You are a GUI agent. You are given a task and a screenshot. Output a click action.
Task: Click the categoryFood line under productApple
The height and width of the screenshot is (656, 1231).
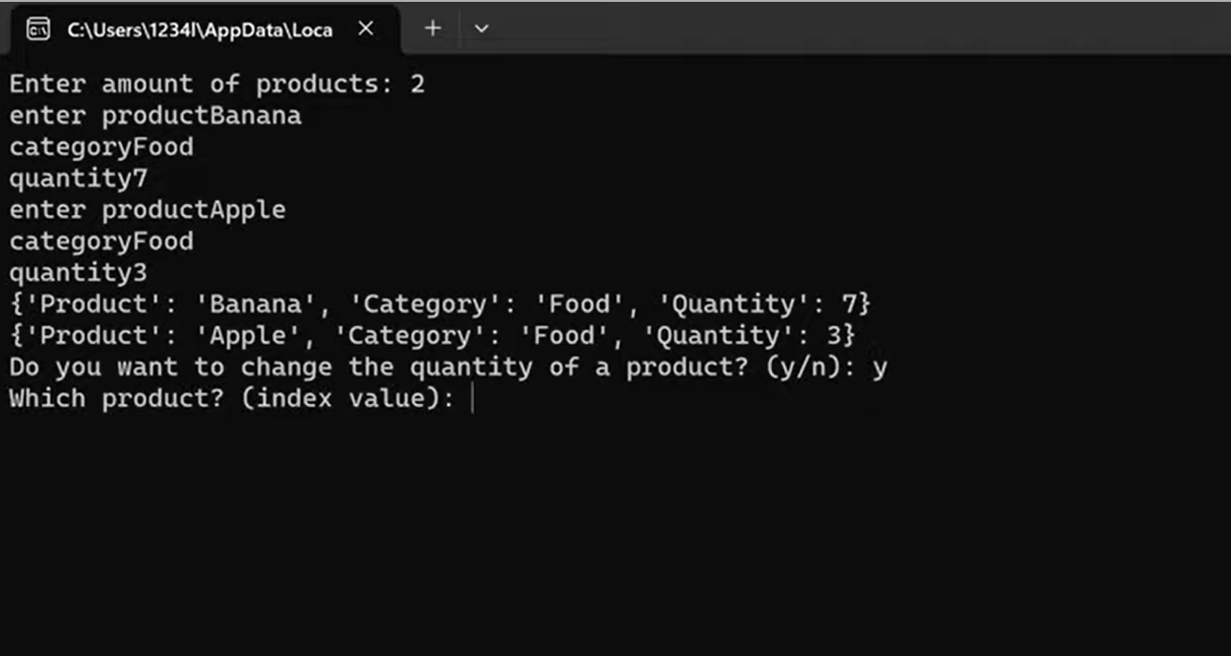(x=101, y=242)
